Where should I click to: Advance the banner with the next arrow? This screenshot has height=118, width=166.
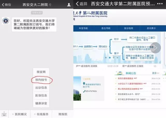click(x=156, y=48)
